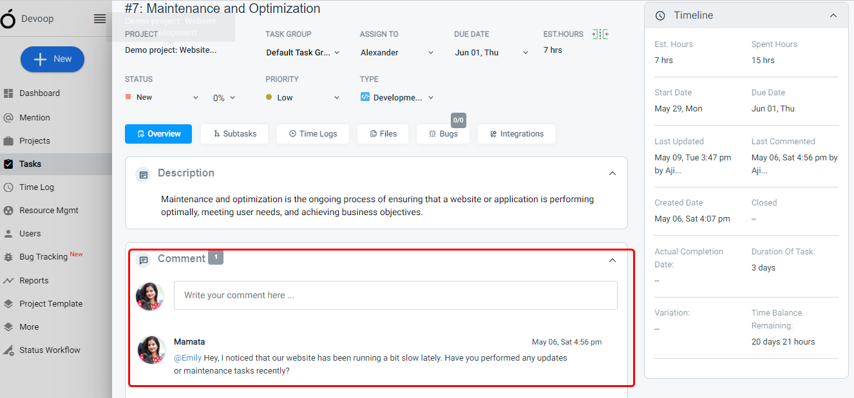Open the Priority dropdown showing Low

[x=303, y=97]
